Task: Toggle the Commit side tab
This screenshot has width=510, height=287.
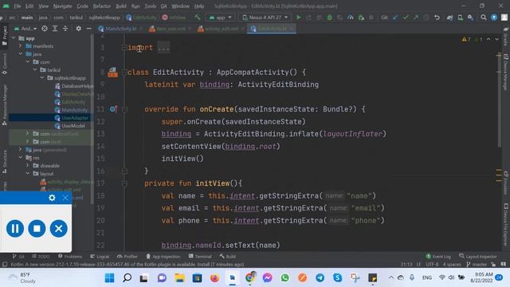Action: [5, 64]
